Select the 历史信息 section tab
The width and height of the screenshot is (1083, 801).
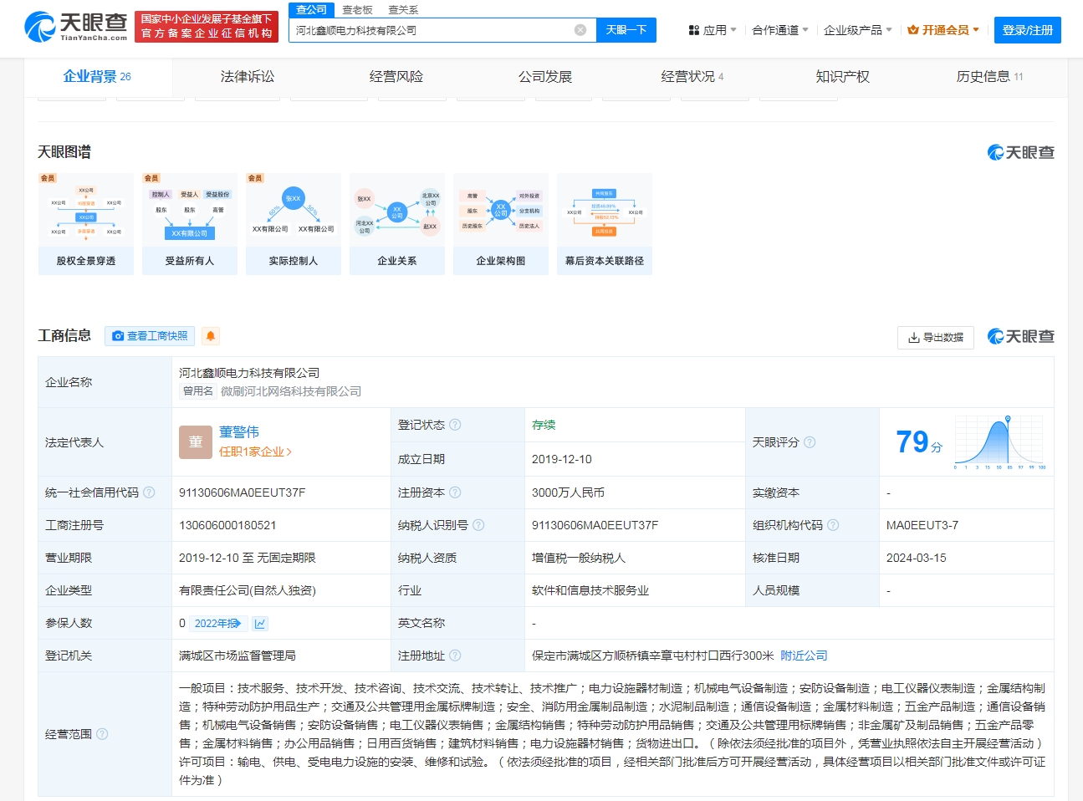[x=990, y=77]
